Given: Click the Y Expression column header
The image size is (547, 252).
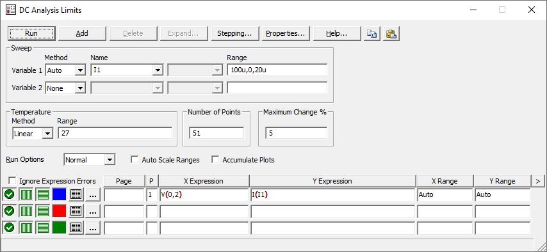Looking at the screenshot, I should point(332,181).
